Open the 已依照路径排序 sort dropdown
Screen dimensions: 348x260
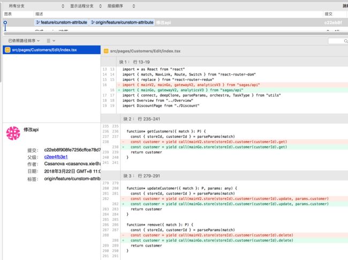(x=24, y=41)
